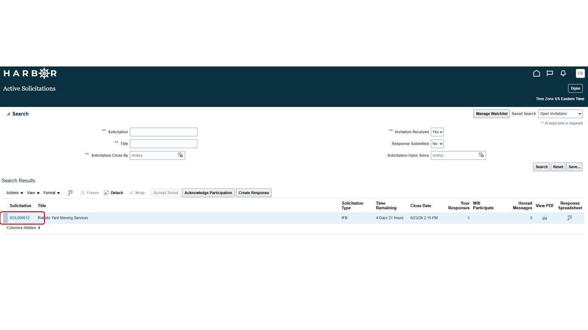Open Response Spreadsheet for SOL000012
This screenshot has width=588, height=330.
570,218
